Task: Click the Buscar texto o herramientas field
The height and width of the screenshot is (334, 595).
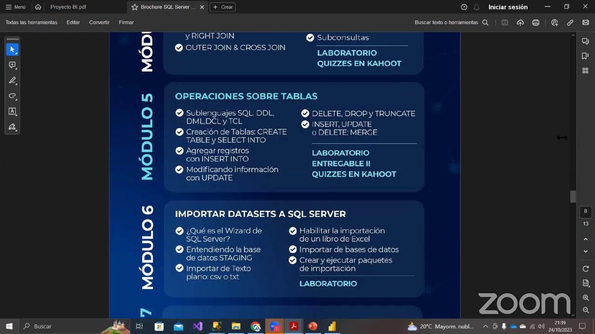Action: coord(446,22)
